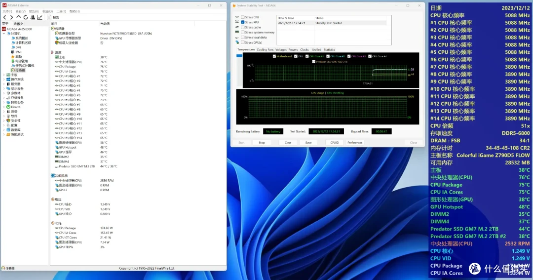Open the 帮助(H) menu
This screenshot has height=280, width=533.
tap(75, 11)
